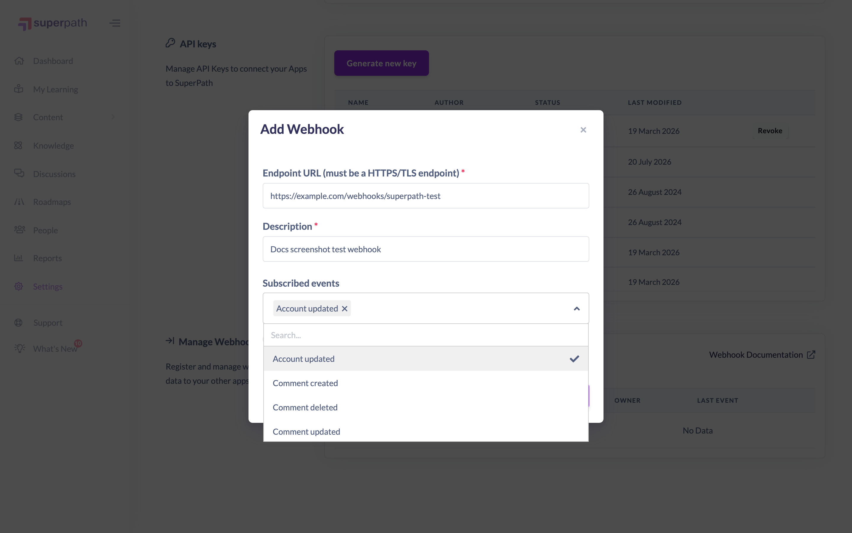Remove the Account updated tag chip
Screen dimensions: 852x533
click(x=345, y=309)
